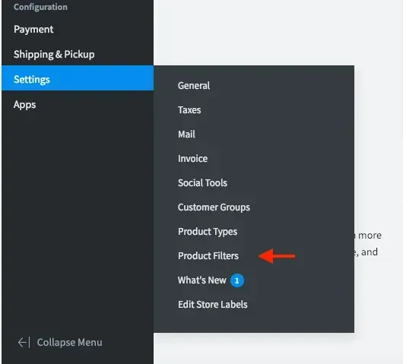Click the red arrow beside Product Filters

click(277, 256)
